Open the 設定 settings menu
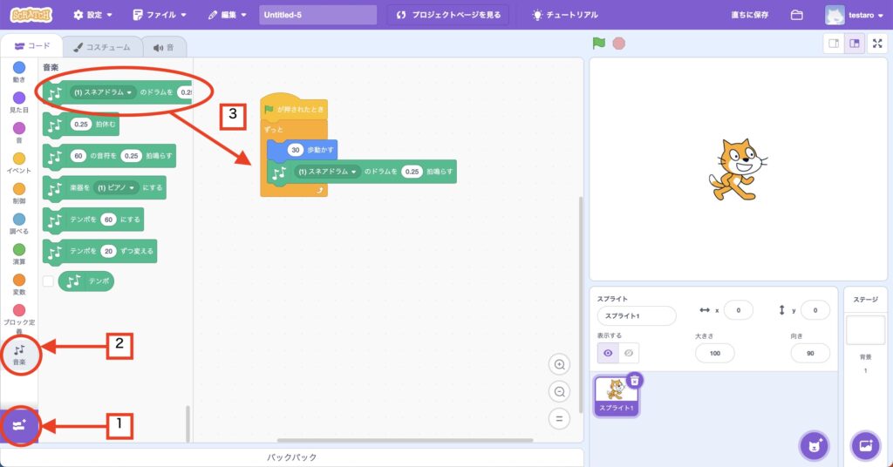The height and width of the screenshot is (467, 893). (x=92, y=15)
